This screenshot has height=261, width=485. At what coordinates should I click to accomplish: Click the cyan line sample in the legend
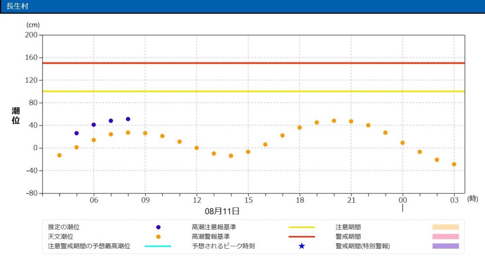click(158, 246)
